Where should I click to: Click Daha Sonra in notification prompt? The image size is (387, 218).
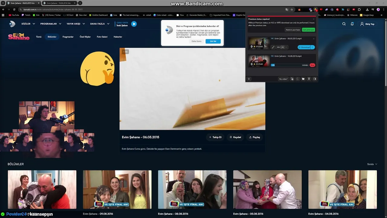click(197, 41)
